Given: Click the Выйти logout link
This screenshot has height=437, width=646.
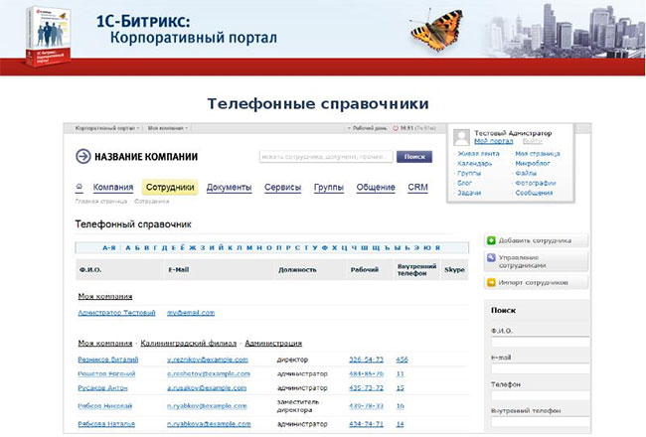Looking at the screenshot, I should tap(533, 141).
